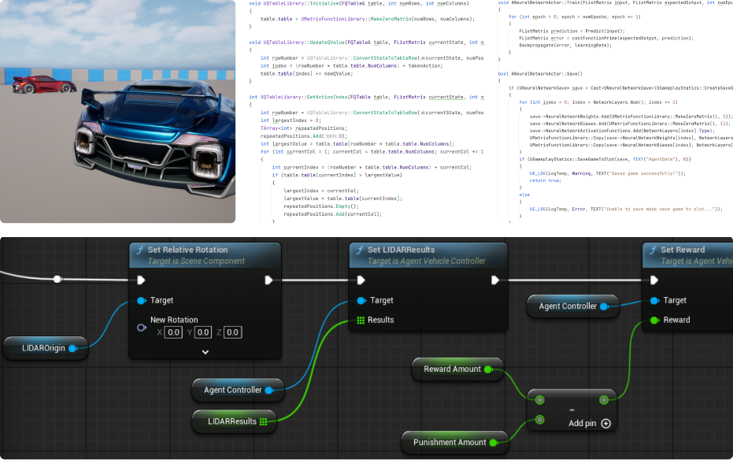Open the blue car viewport image
The image size is (733, 460).
tap(118, 111)
